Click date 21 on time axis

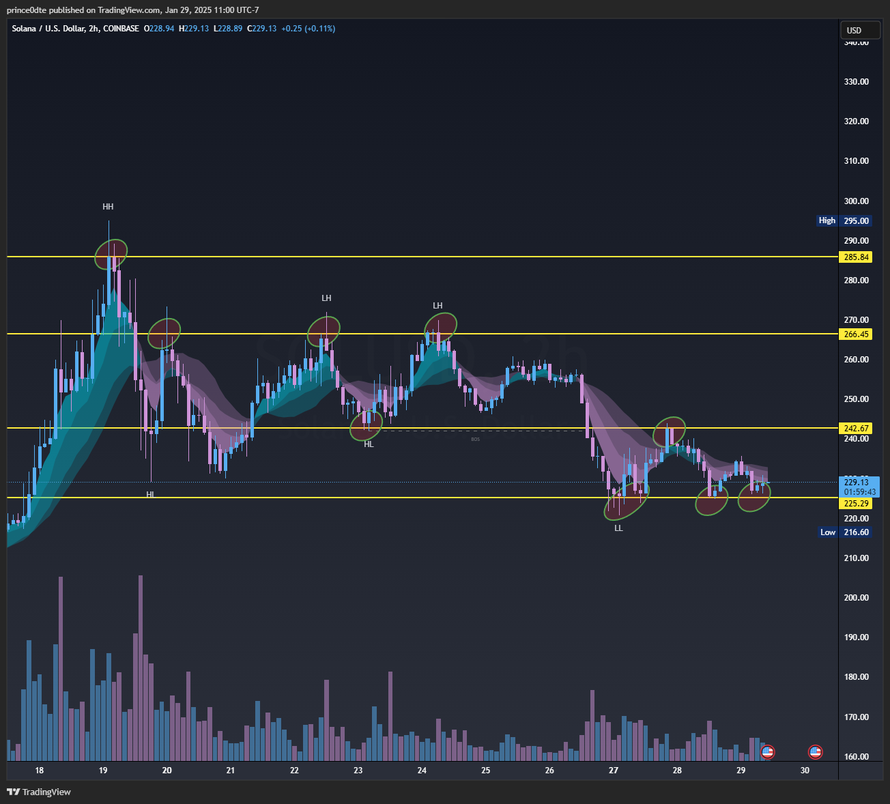pyautogui.click(x=231, y=771)
